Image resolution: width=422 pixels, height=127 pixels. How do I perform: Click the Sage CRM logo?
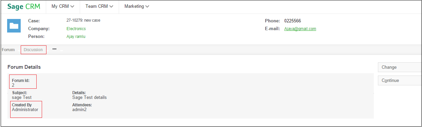tap(23, 6)
